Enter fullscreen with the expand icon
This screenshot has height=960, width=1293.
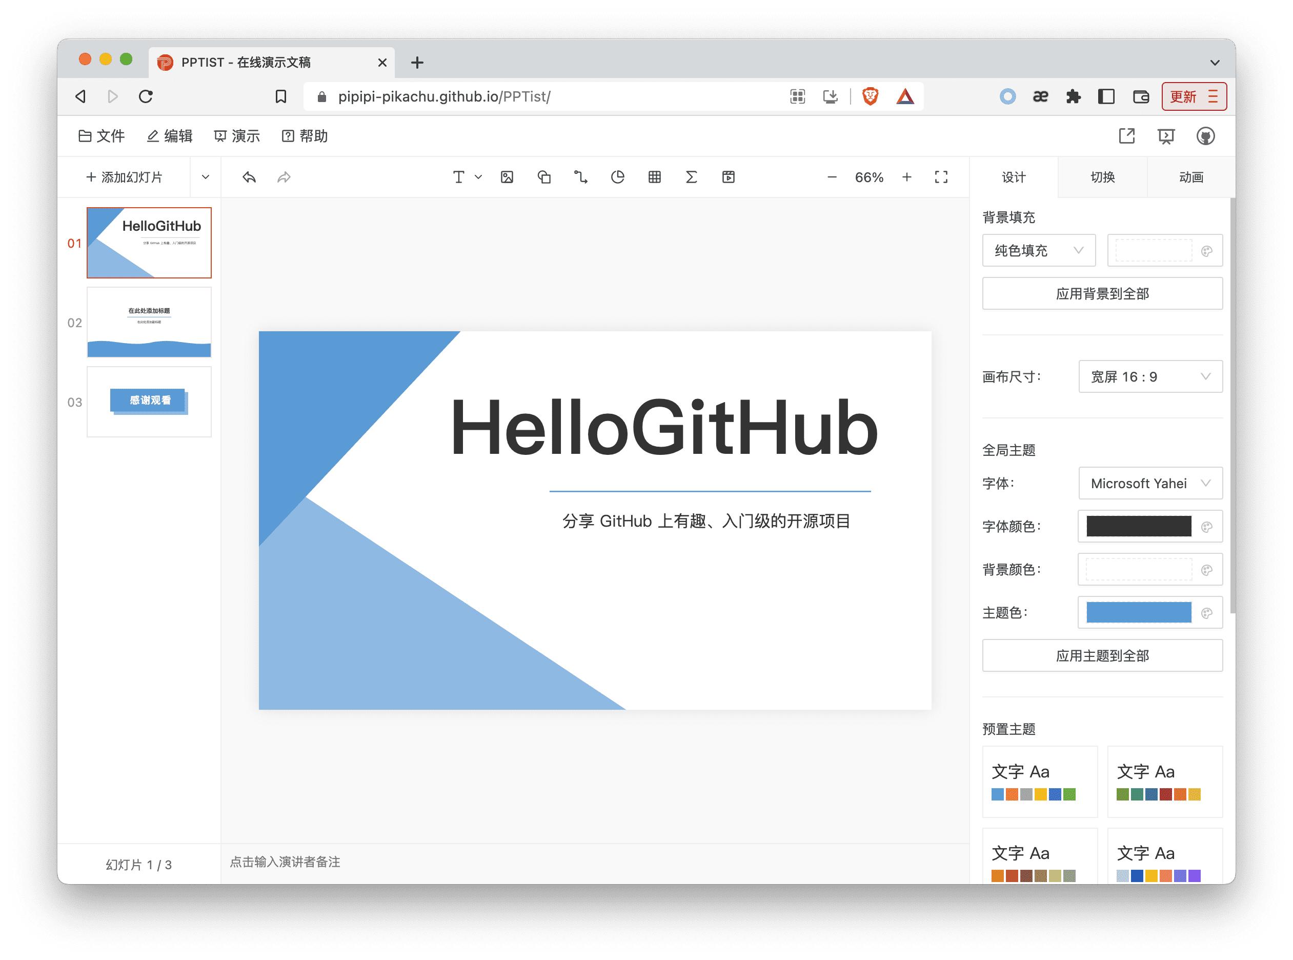point(941,177)
